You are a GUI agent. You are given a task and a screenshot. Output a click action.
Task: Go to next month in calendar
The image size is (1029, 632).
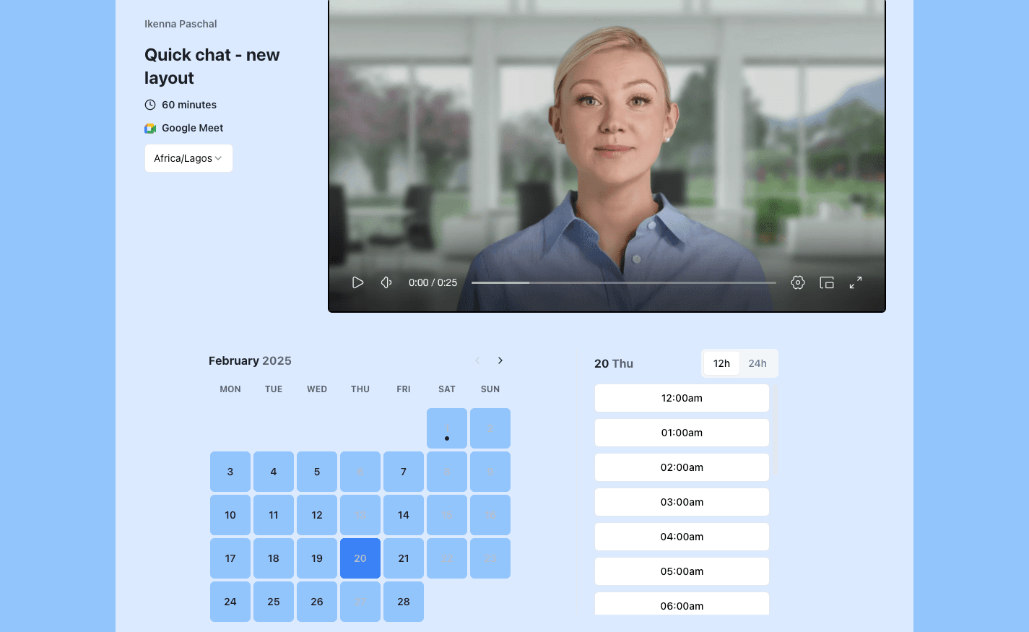pos(500,360)
